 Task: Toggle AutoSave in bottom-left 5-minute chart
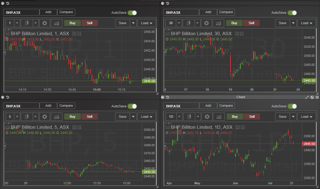[x=132, y=106]
